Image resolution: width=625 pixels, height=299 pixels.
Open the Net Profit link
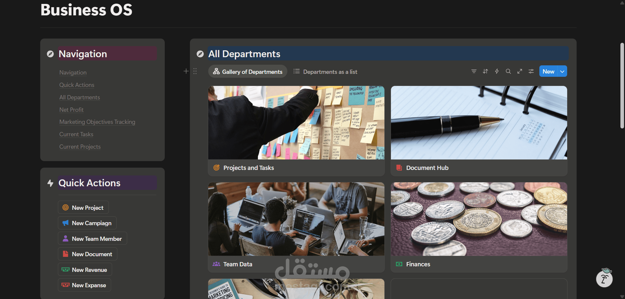(x=72, y=110)
